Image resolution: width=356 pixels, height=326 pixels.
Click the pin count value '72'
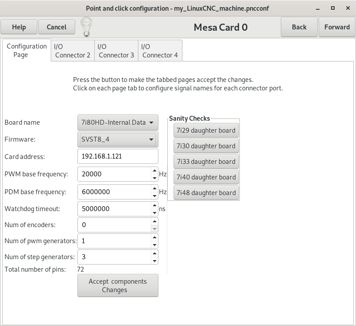[81, 269]
